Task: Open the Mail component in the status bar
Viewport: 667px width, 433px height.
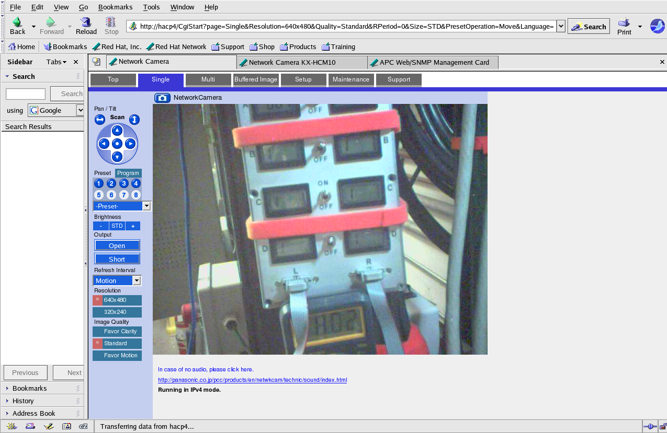Action: point(30,426)
